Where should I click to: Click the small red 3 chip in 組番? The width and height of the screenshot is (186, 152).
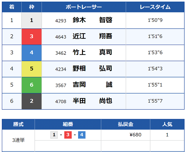pos(68,135)
